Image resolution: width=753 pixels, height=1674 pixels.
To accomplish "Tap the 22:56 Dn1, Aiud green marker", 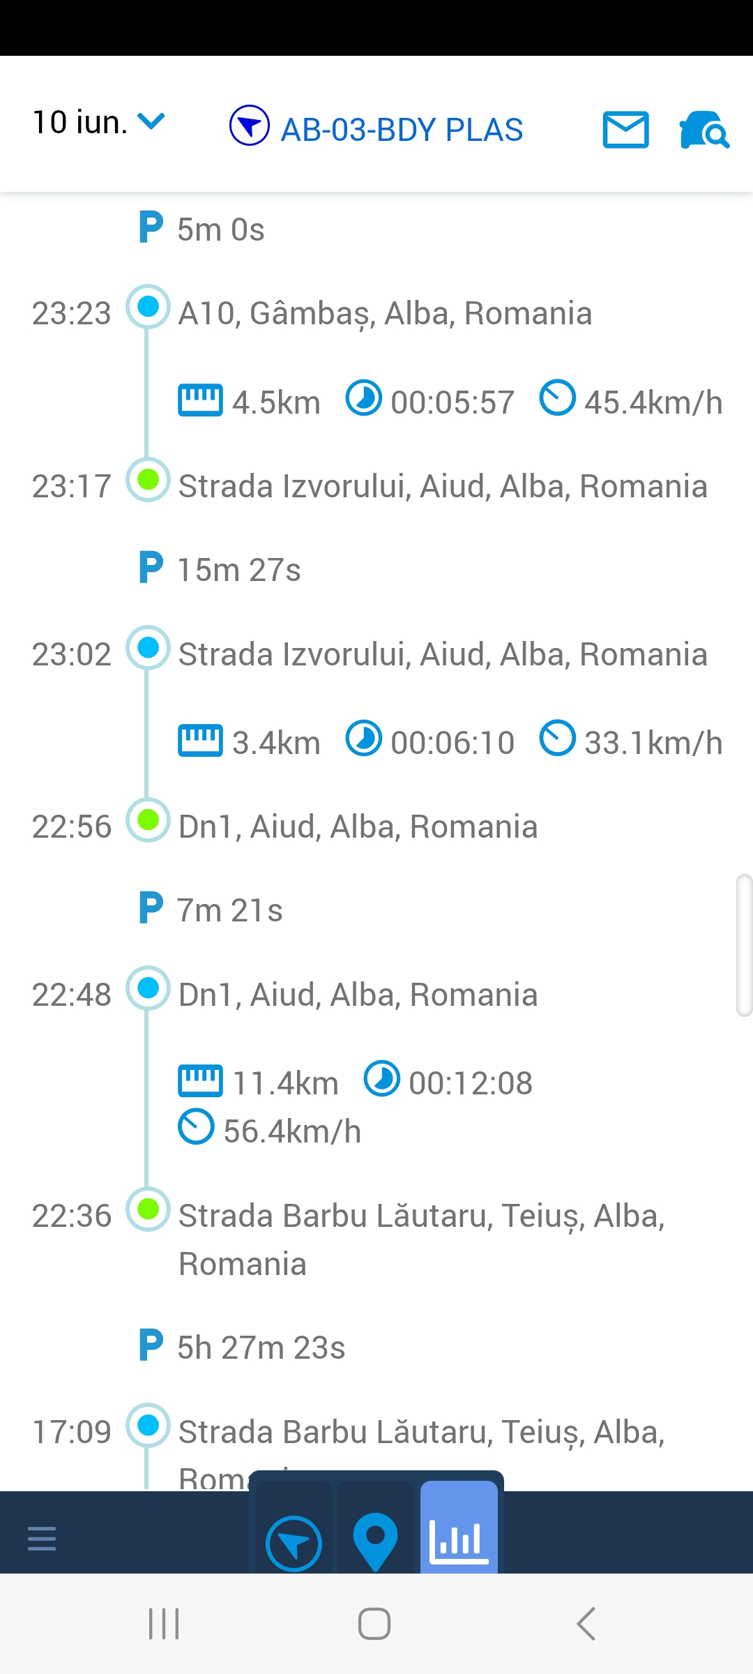I will [148, 820].
